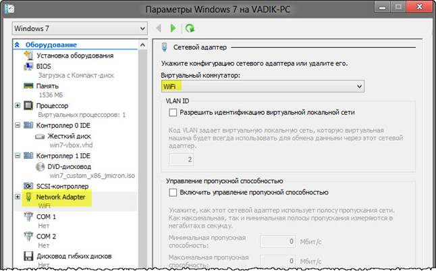Collapse the Контроллер 0 IDE node
Screen dimensions: 436x271
18,125
